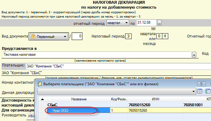Click the checklist view icon in dialog

click(208, 91)
